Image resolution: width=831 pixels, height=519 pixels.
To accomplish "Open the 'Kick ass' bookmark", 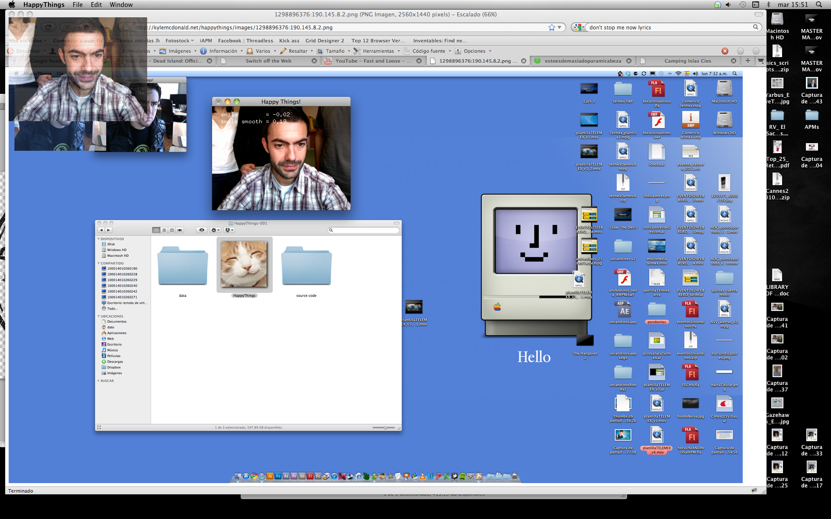I will point(289,41).
